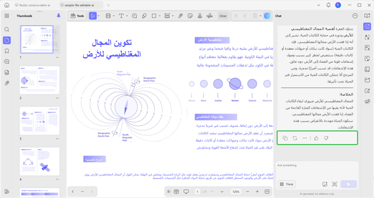Click the save icon
This screenshot has height=198, width=374.
[x=255, y=16]
